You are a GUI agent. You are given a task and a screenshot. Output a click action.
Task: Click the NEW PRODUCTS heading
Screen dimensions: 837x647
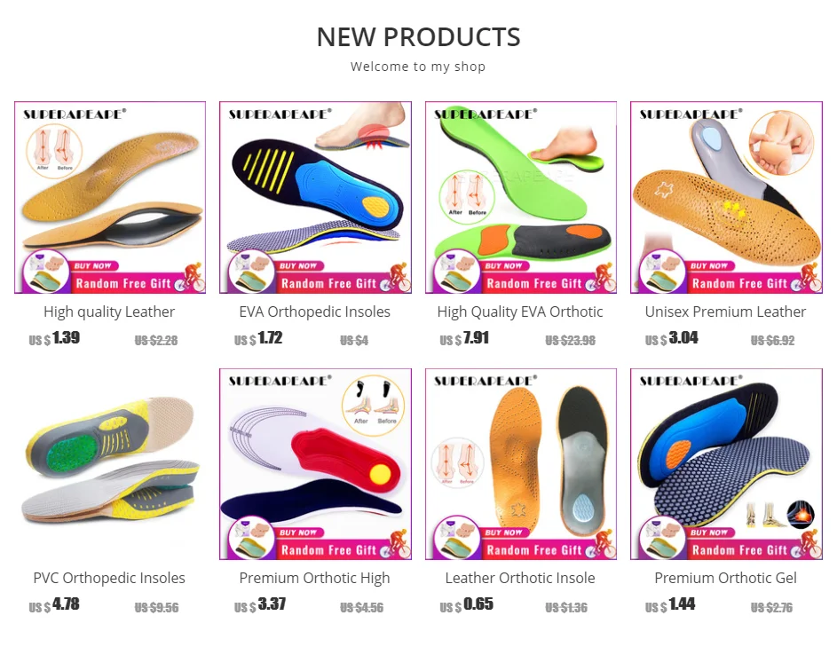point(419,37)
